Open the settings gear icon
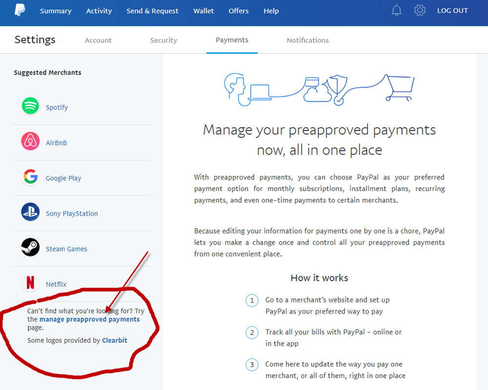The image size is (488, 390). tap(420, 10)
